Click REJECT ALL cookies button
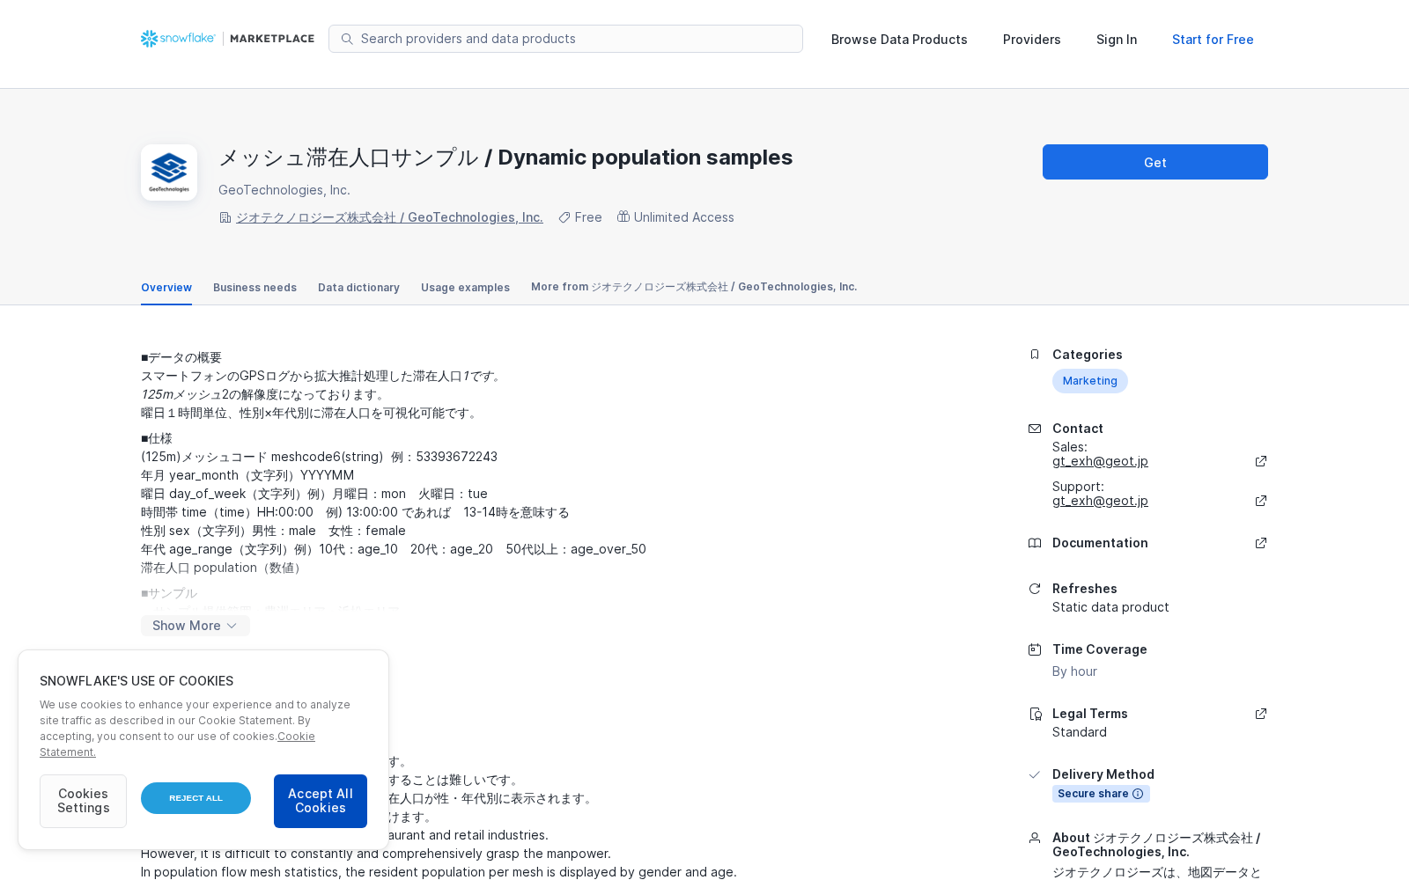1409x880 pixels. [195, 798]
